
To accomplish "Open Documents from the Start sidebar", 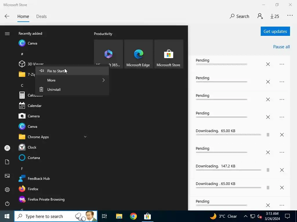I will pos(7,162).
